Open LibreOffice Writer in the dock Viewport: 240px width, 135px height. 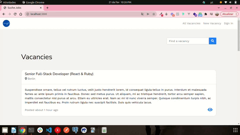[14, 130]
